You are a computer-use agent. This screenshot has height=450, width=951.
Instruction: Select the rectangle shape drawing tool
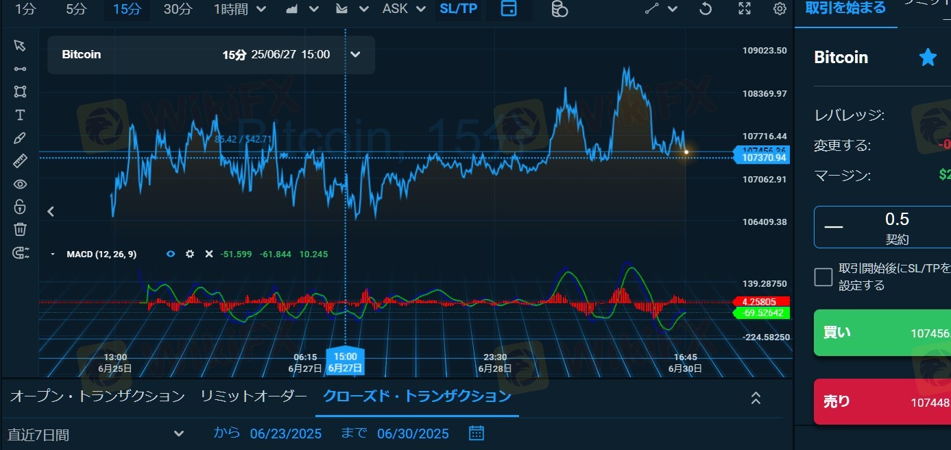tap(20, 91)
